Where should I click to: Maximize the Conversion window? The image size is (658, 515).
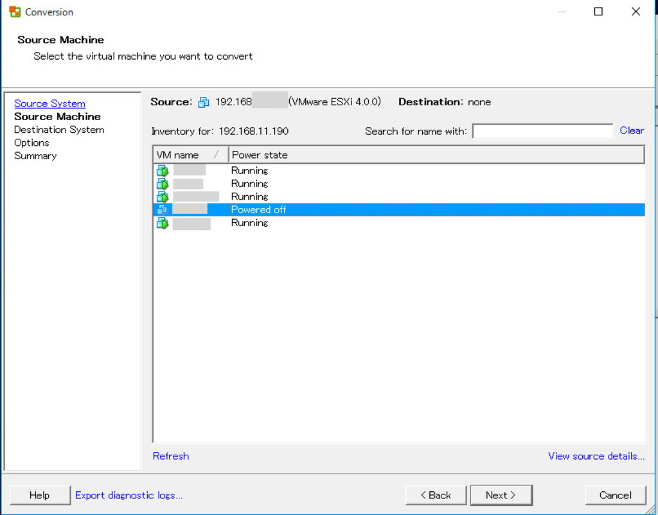click(598, 12)
